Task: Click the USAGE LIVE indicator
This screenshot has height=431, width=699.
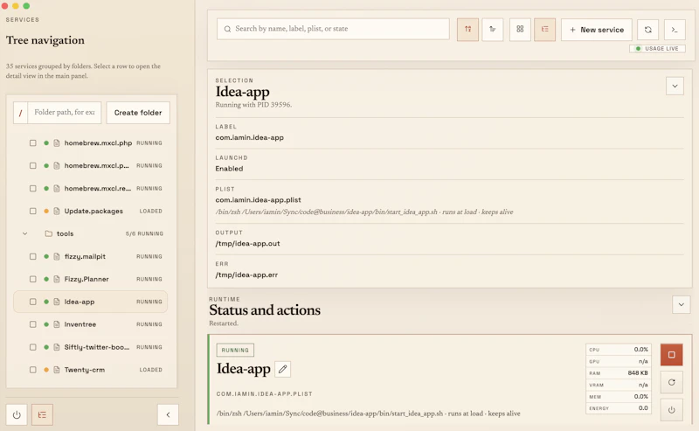Action: point(657,49)
